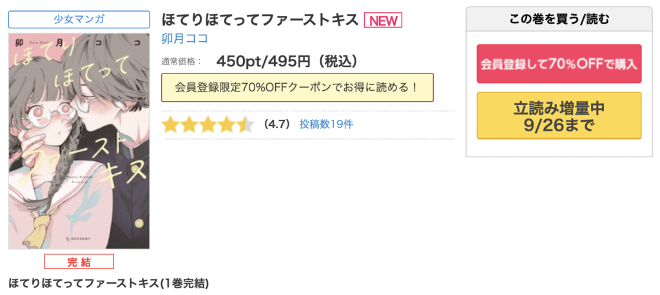
Task: Select the 少女マンガ genre tag
Action: [79, 19]
